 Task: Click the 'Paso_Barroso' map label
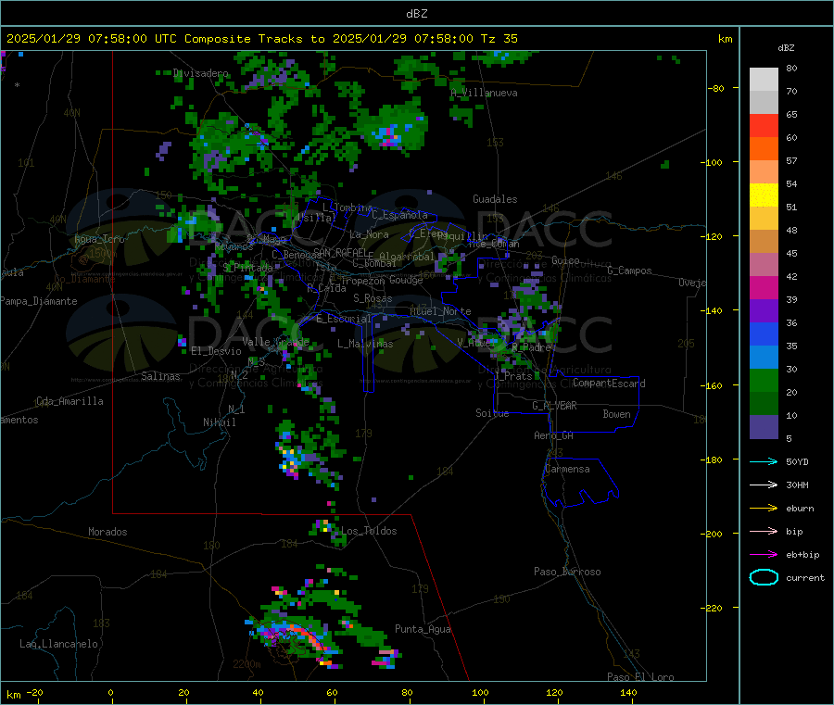tap(567, 573)
